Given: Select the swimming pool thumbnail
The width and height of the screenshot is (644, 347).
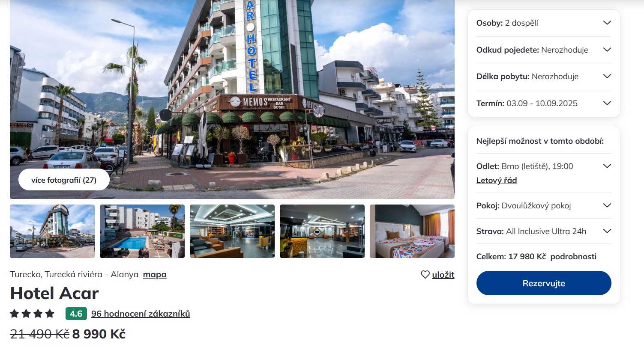Looking at the screenshot, I should (142, 231).
